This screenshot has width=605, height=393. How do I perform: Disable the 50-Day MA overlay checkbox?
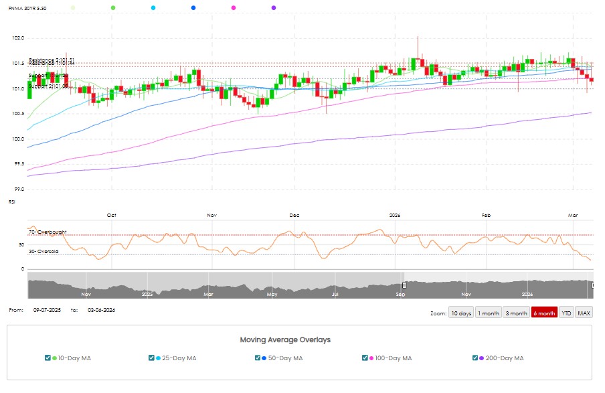[258, 358]
